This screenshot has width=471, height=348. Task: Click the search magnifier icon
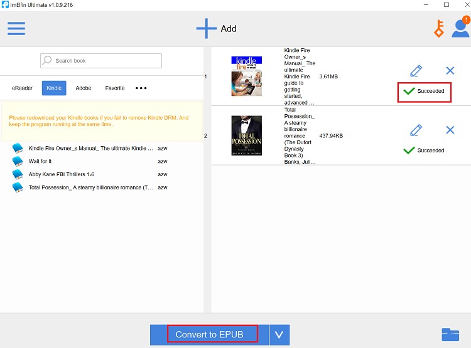[x=47, y=60]
